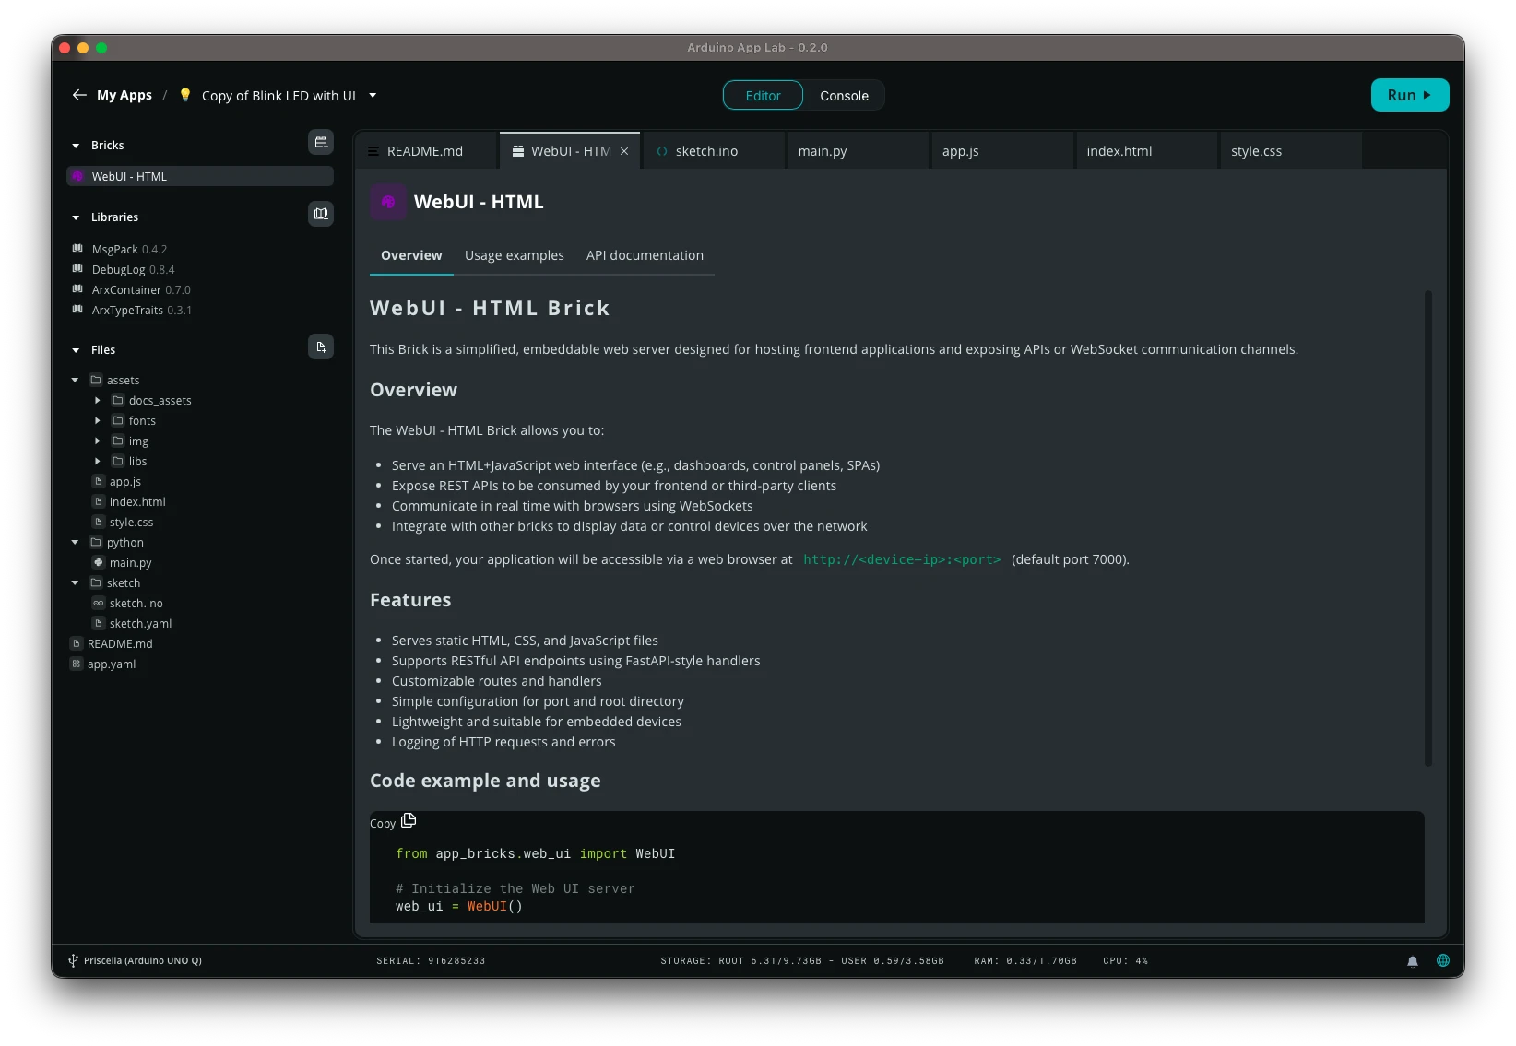This screenshot has height=1046, width=1516.
Task: Click the add brick icon beside Bricks
Action: tap(320, 143)
